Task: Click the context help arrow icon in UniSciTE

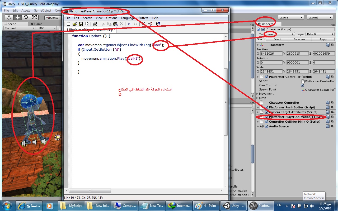Action: click(x=158, y=24)
